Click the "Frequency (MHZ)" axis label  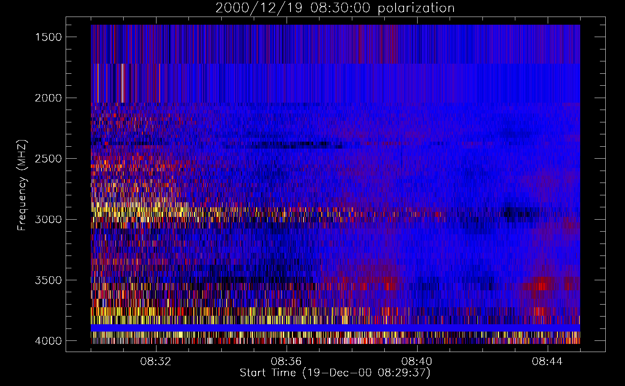point(22,185)
